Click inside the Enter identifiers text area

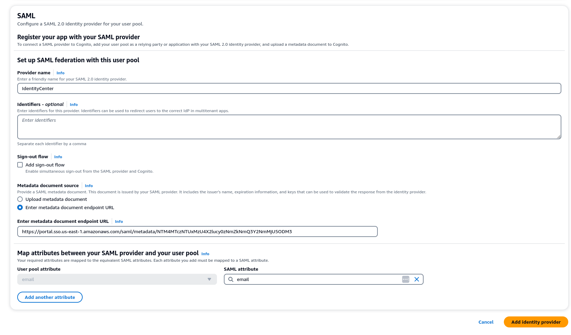(172, 127)
